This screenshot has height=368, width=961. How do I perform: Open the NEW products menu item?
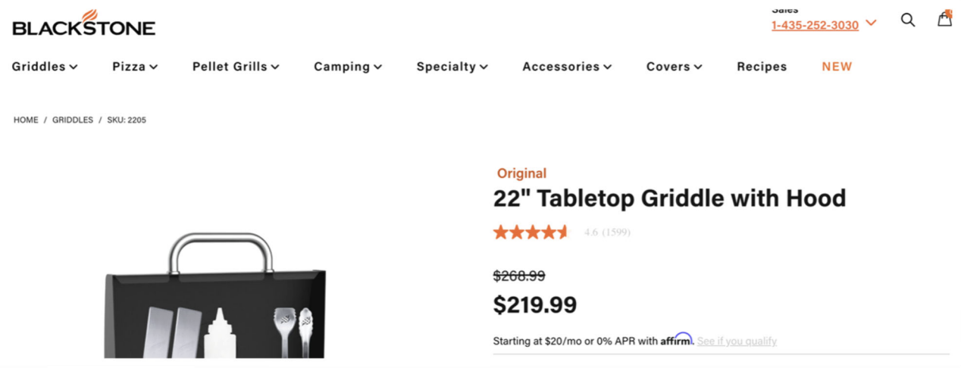point(837,67)
